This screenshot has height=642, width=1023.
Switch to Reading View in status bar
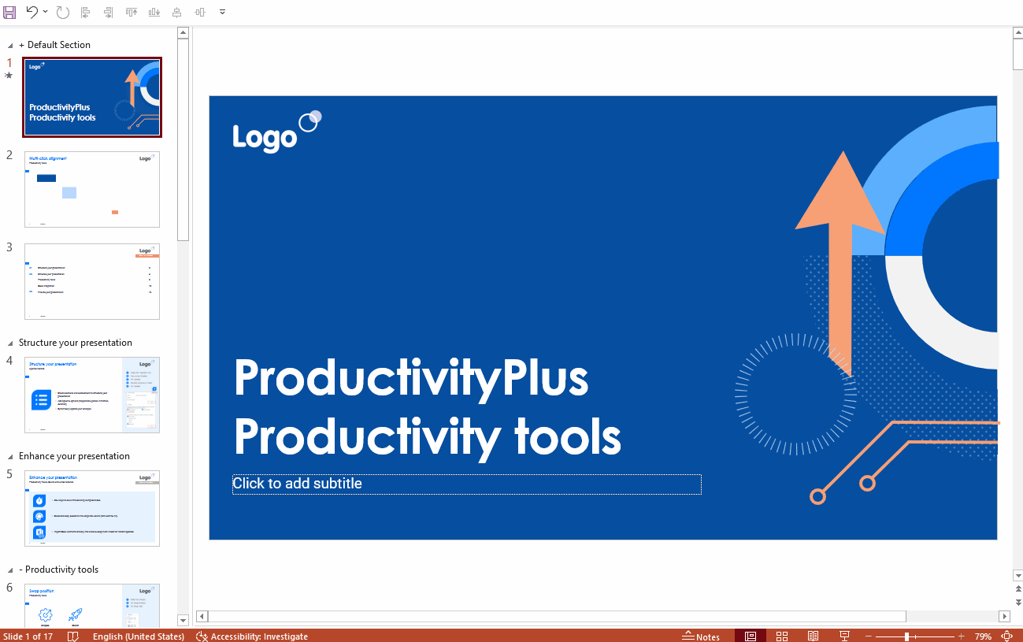pyautogui.click(x=814, y=636)
